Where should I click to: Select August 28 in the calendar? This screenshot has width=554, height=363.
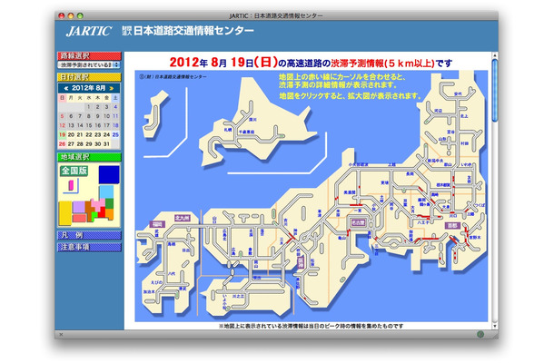(80, 143)
